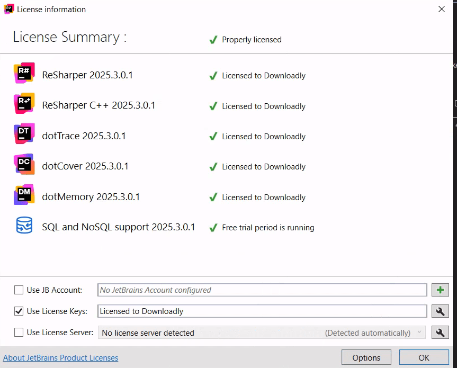Click the dotCover product icon
The width and height of the screenshot is (457, 368).
(x=24, y=164)
